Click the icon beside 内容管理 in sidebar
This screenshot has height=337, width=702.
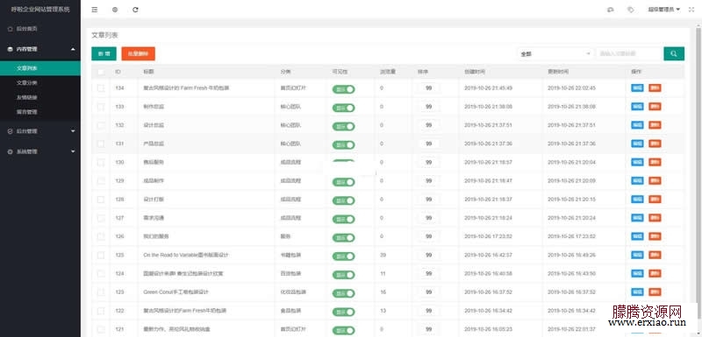click(10, 49)
